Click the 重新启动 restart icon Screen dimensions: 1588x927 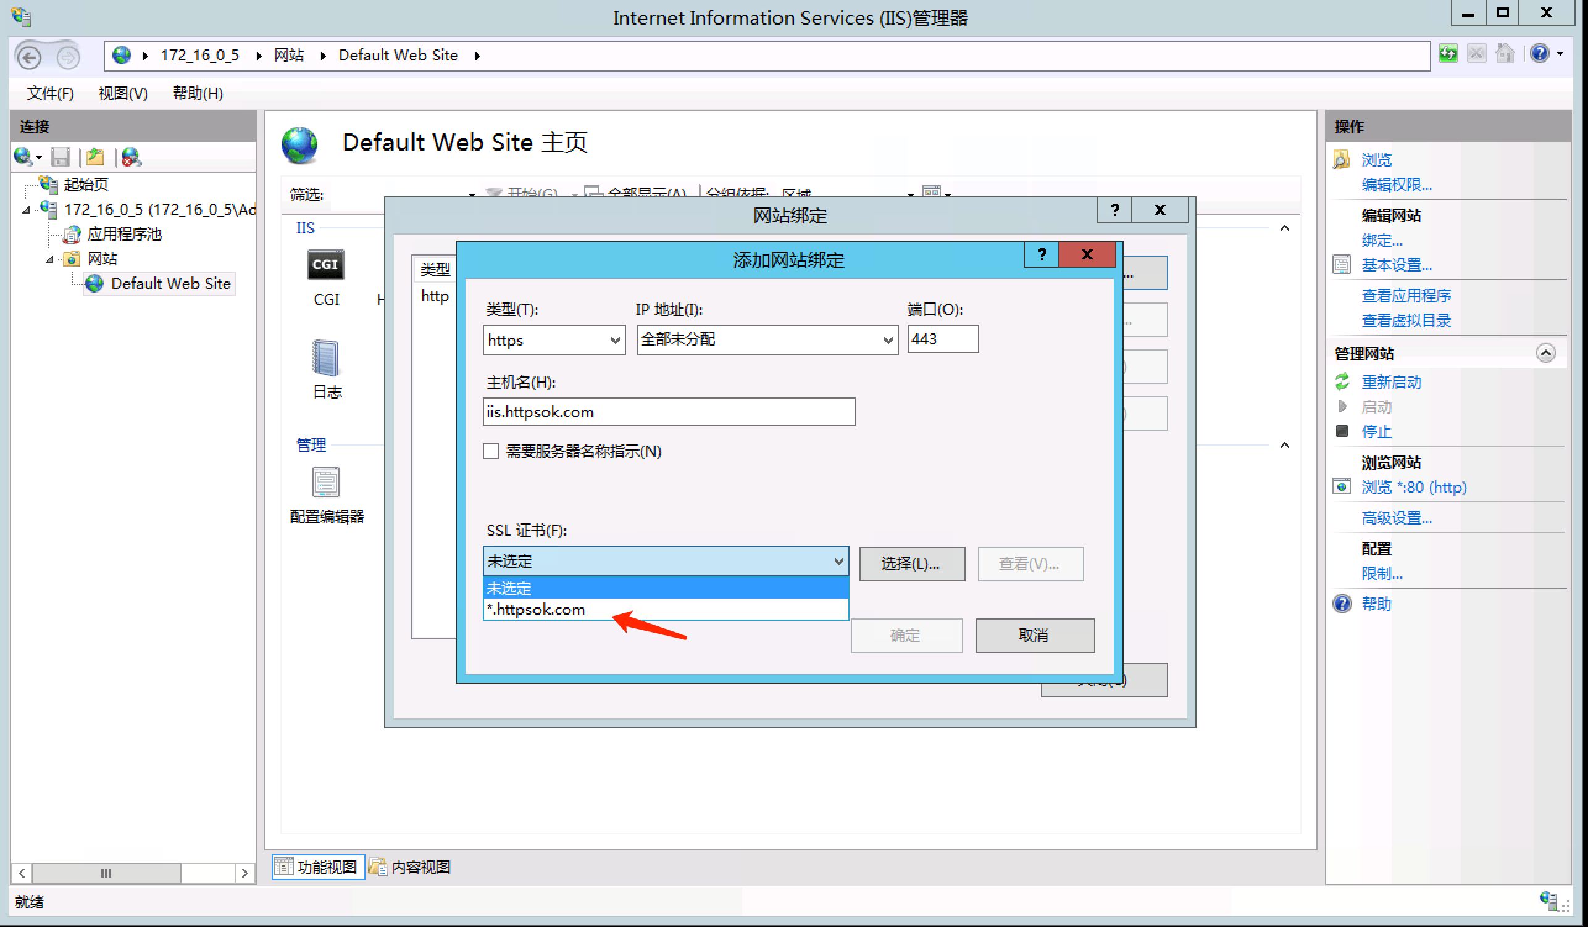tap(1342, 381)
